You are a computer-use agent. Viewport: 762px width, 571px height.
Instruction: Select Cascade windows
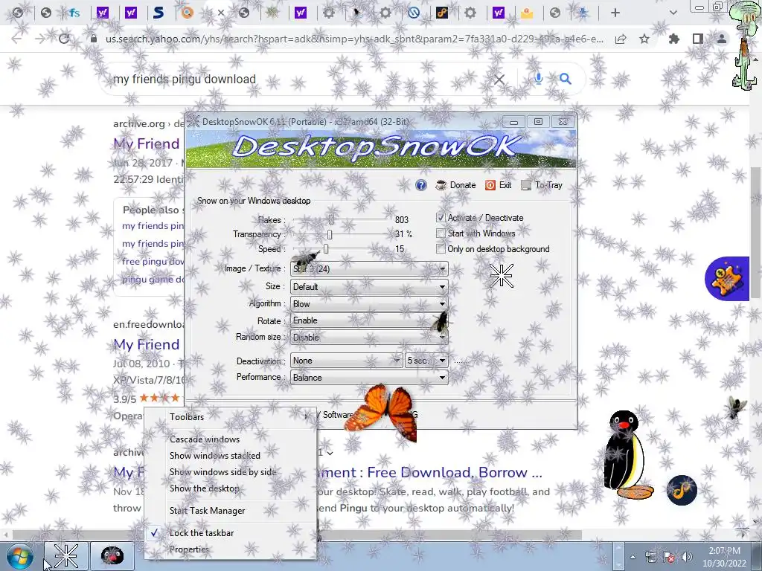click(x=231, y=439)
